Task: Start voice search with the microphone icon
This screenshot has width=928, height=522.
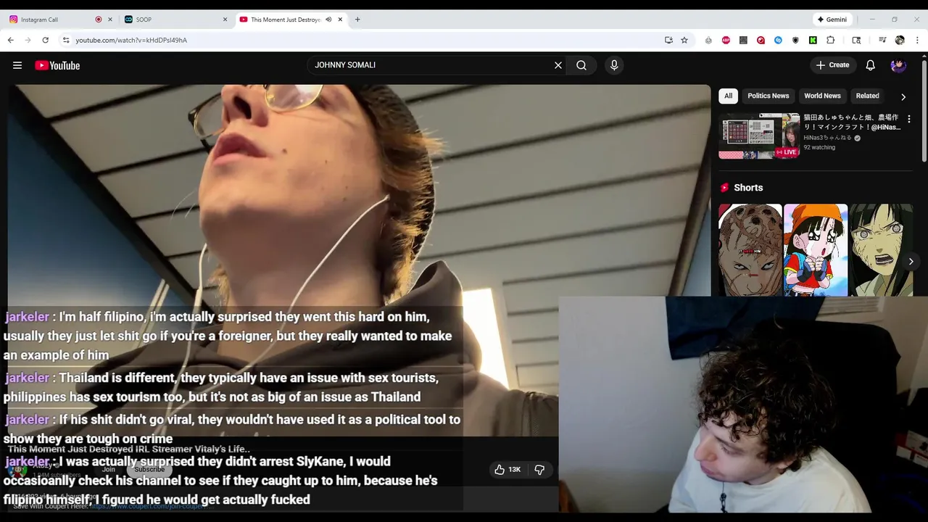Action: tap(614, 65)
